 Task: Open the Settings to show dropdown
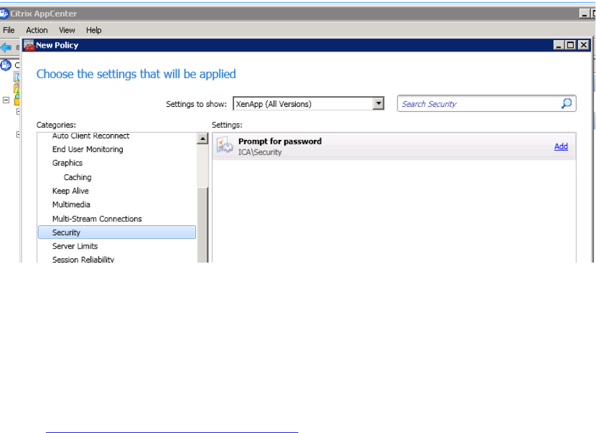378,103
